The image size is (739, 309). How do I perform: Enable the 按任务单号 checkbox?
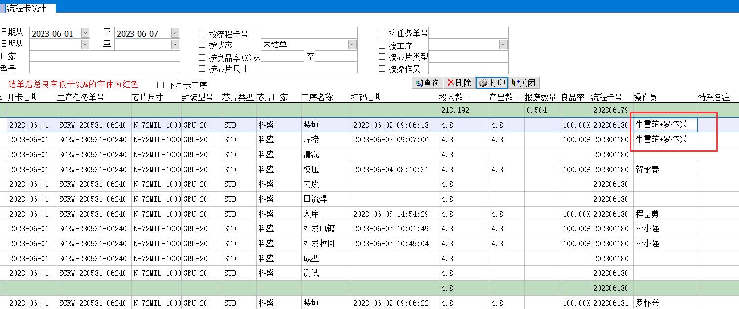[x=382, y=33]
